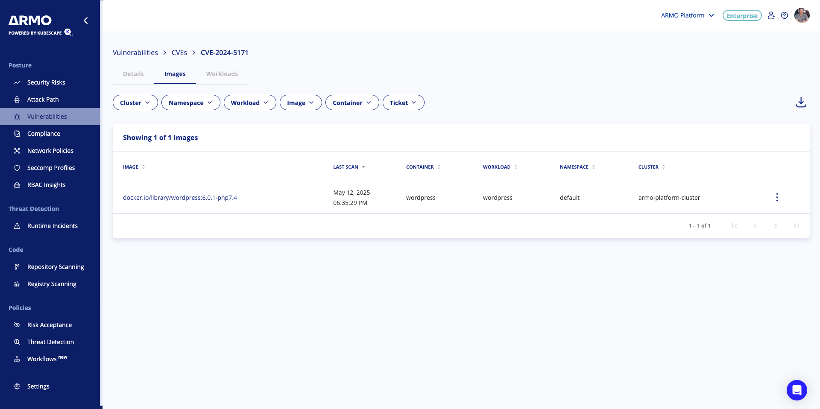This screenshot has width=820, height=409.
Task: Open Compliance from the sidebar
Action: 44,134
